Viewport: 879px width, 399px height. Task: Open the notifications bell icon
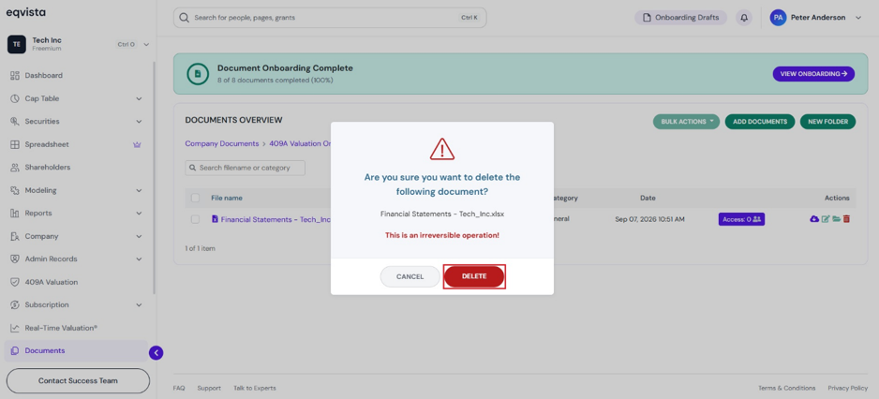[744, 18]
